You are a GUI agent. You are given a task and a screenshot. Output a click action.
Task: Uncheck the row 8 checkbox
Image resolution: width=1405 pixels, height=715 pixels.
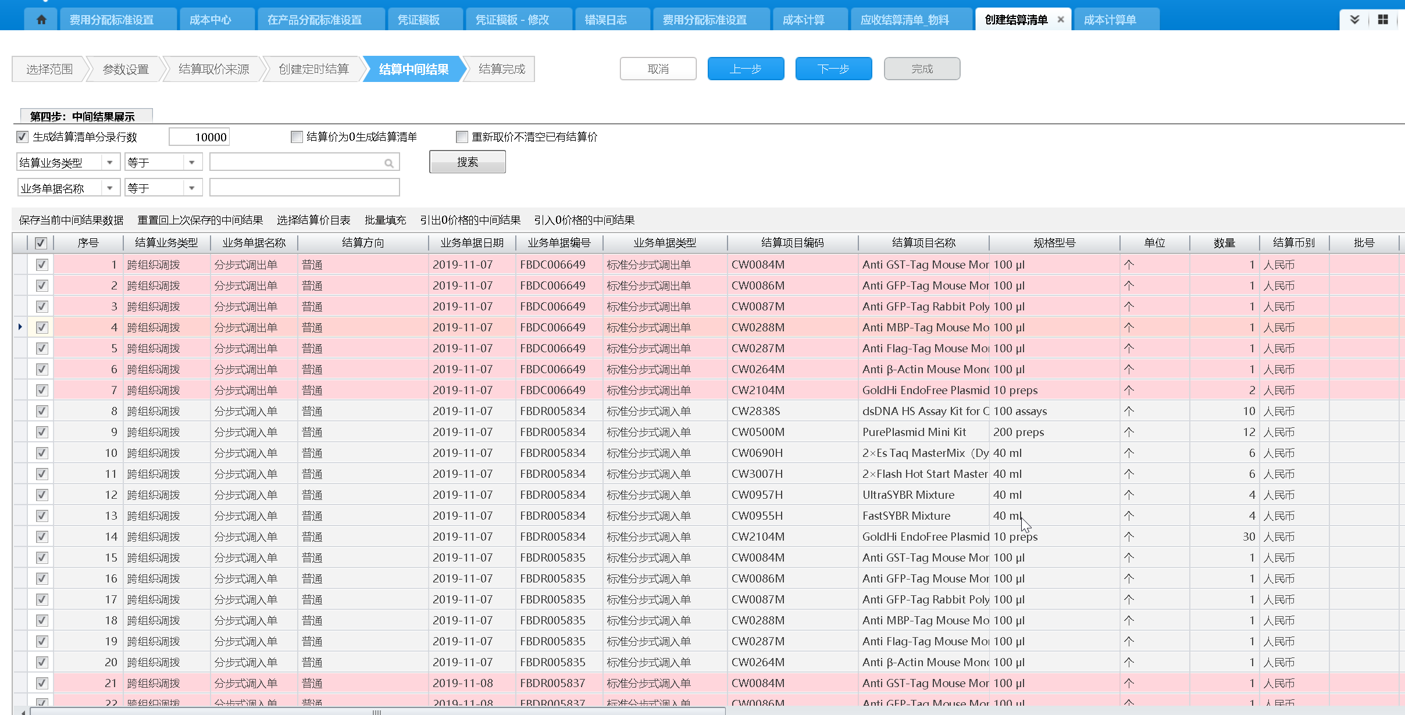[42, 411]
